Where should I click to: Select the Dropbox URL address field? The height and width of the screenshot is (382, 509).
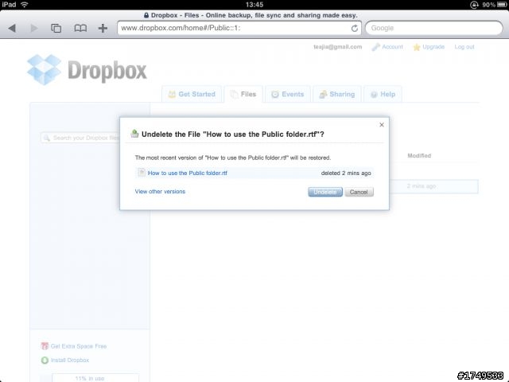[x=239, y=29]
